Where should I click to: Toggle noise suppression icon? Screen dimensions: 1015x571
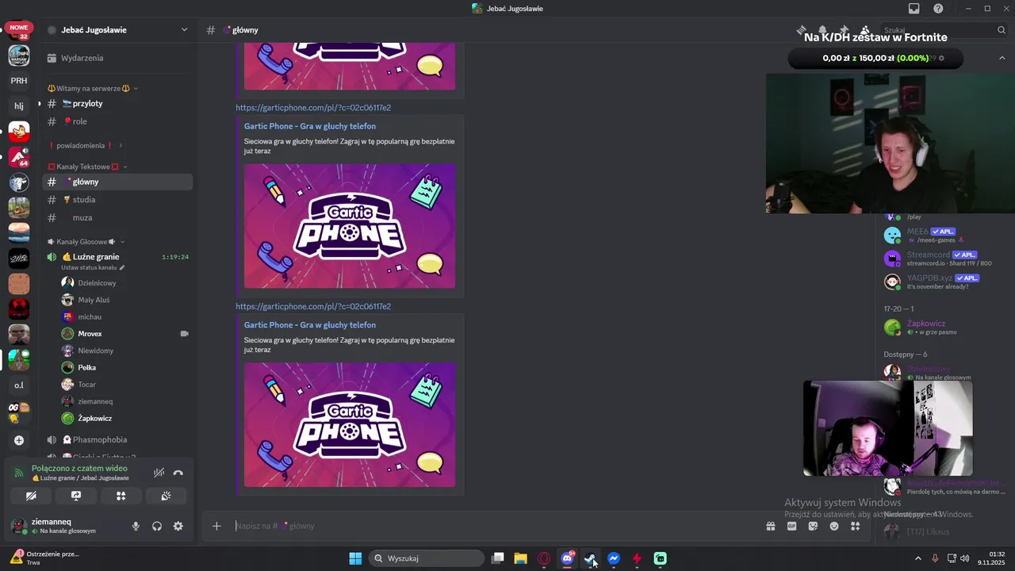click(x=159, y=473)
